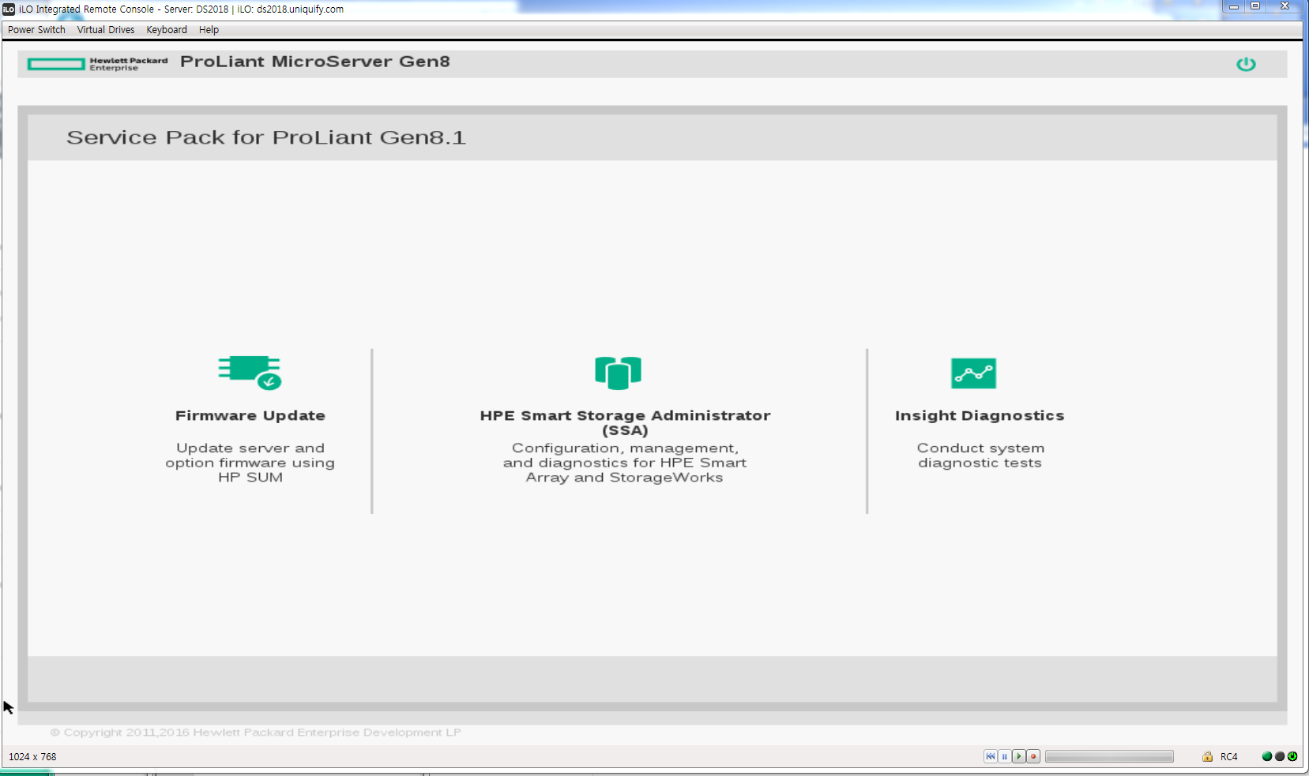Open the Power Switch menu
The image size is (1309, 776).
[36, 30]
